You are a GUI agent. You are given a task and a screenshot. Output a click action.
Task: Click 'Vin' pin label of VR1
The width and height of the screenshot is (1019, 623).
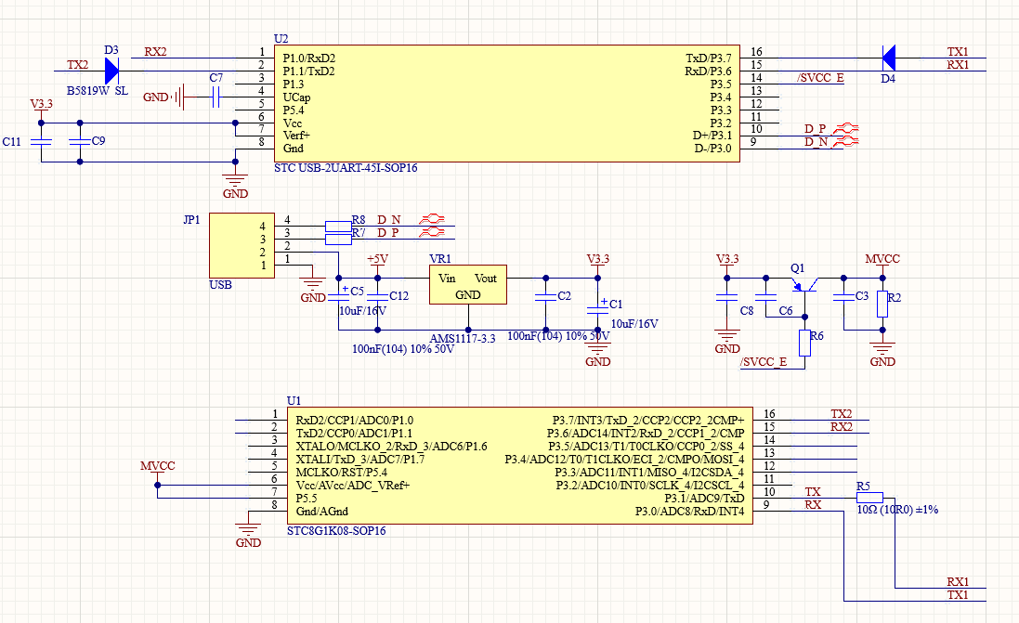pos(447,278)
